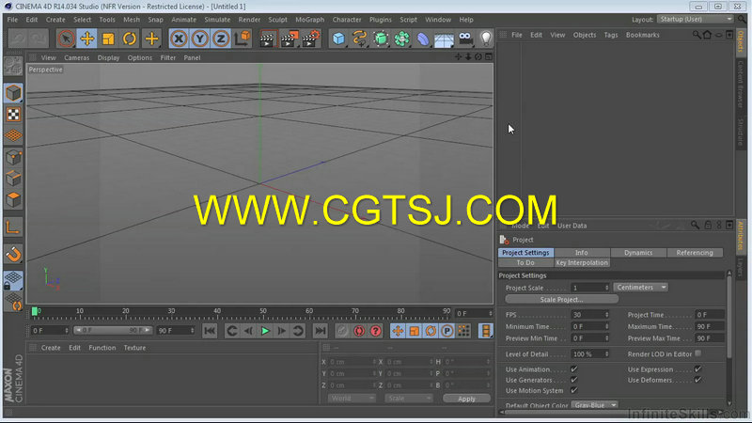Screen dimensions: 752x423
Task: Jump to end of animation
Action: (x=320, y=331)
